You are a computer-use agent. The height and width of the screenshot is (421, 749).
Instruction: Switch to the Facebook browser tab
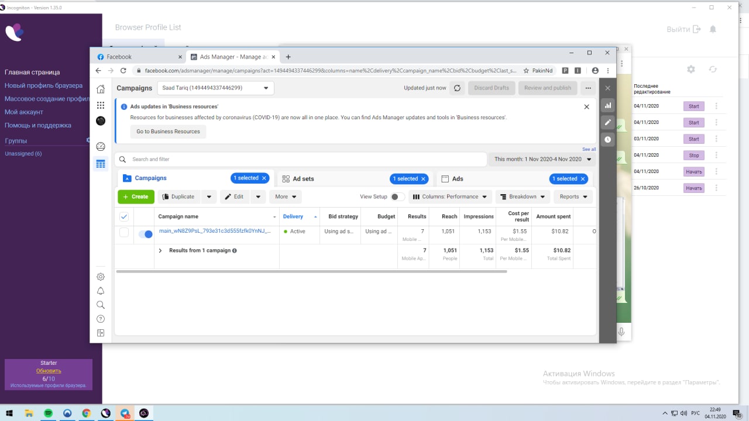tap(139, 57)
